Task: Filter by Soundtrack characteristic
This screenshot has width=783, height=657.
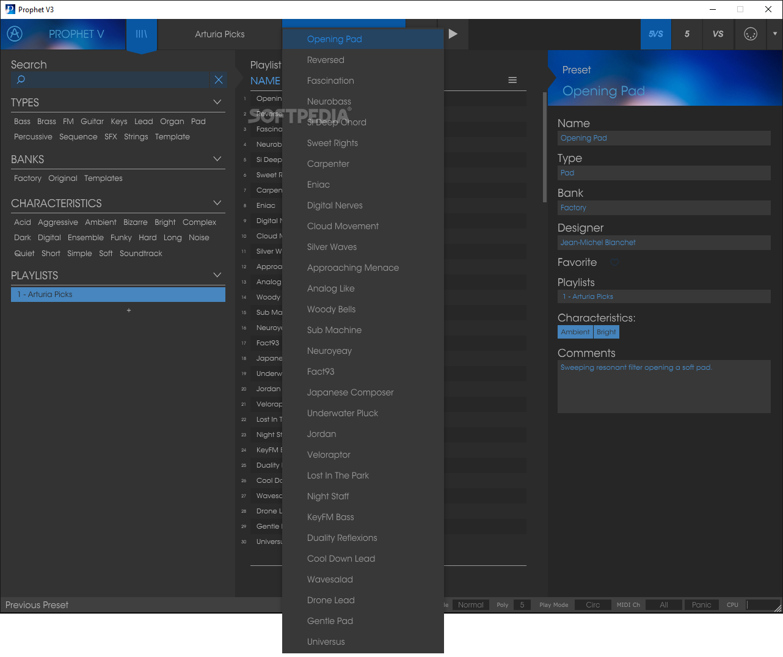Action: (141, 254)
